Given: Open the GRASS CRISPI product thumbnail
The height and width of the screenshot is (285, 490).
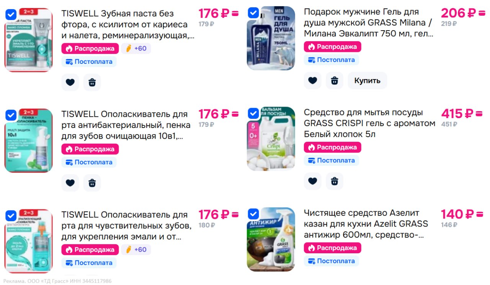Looking at the screenshot, I should tap(271, 139).
